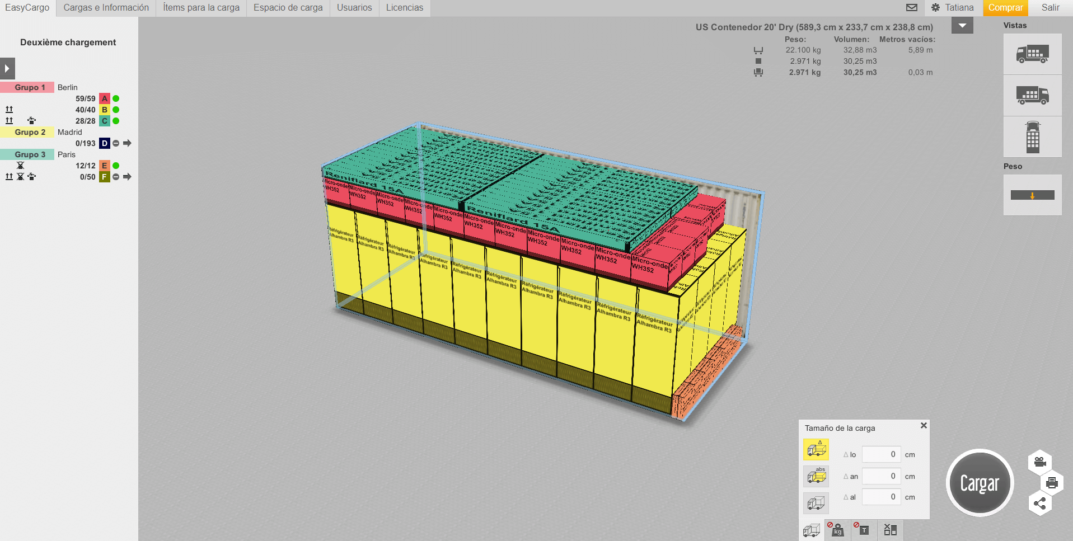Click the teal C color swatch
The height and width of the screenshot is (541, 1073).
coord(105,121)
